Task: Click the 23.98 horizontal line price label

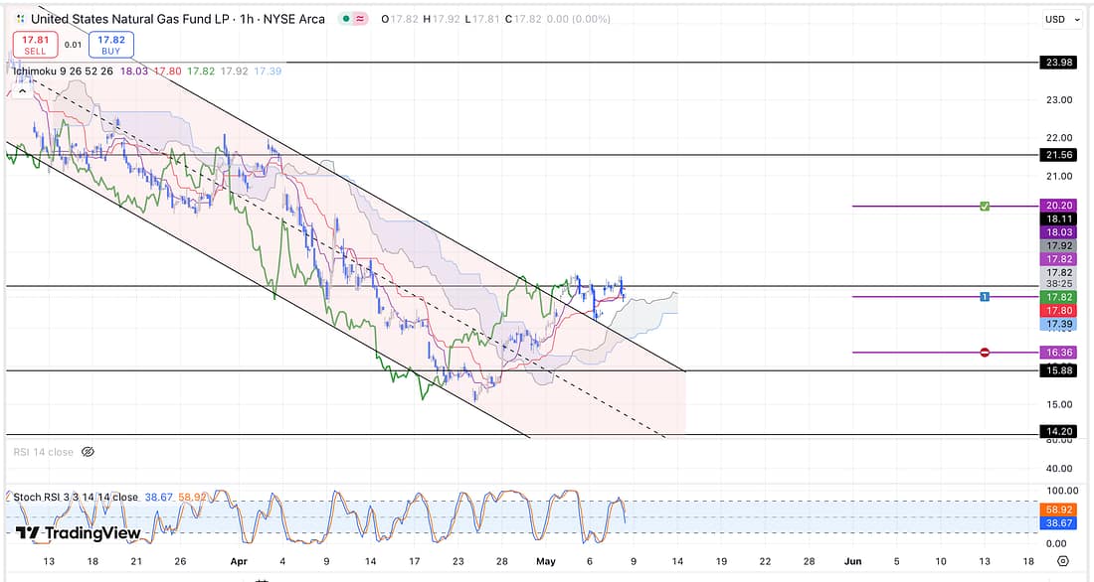Action: tap(1054, 62)
